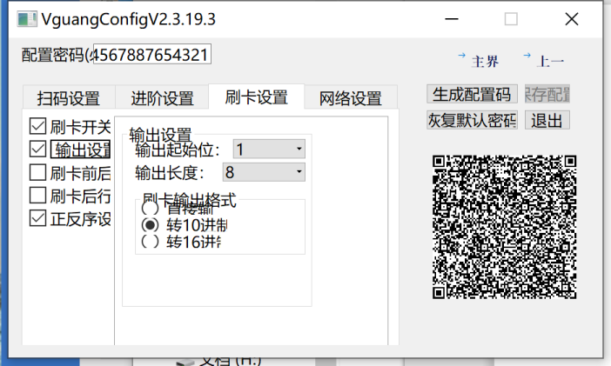Switch to the 进阶设置 tab
The width and height of the screenshot is (611, 366).
pos(162,97)
